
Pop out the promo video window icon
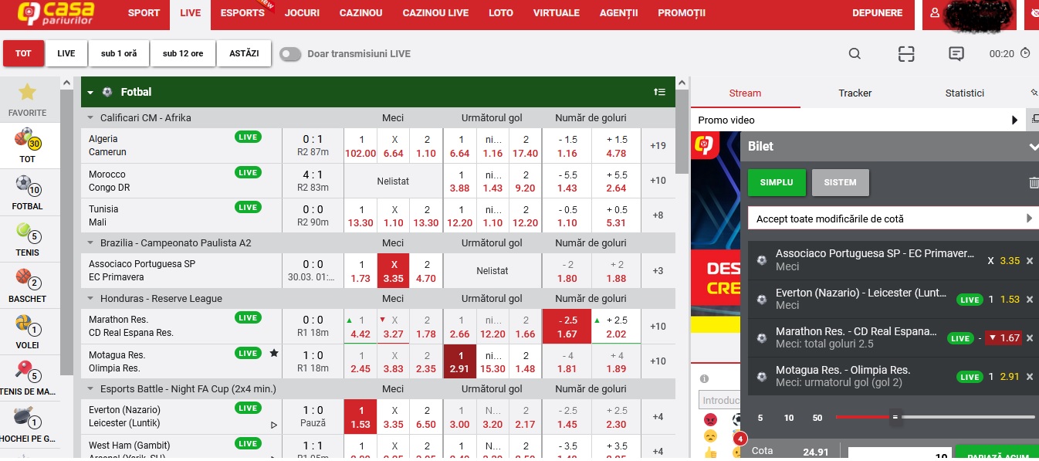click(1034, 120)
